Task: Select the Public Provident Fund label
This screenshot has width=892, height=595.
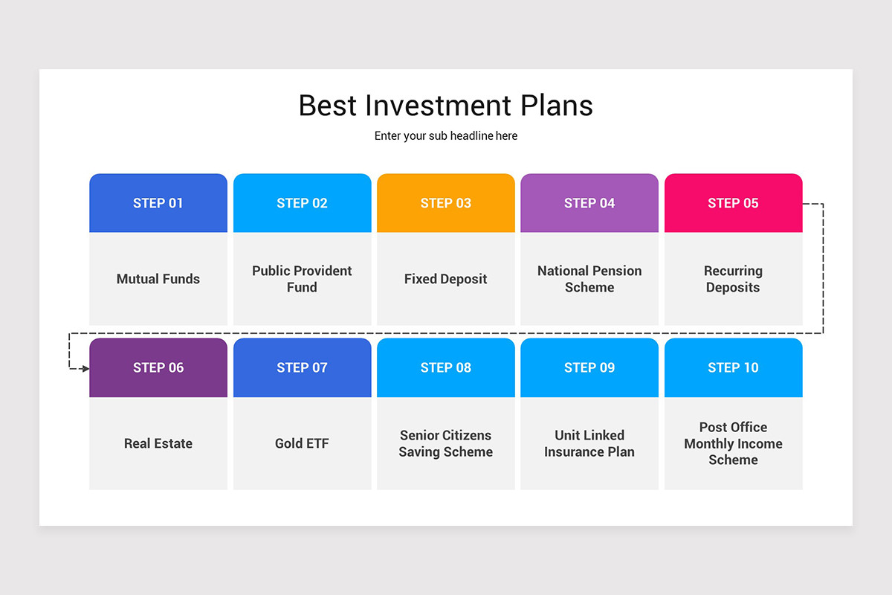Action: [302, 279]
